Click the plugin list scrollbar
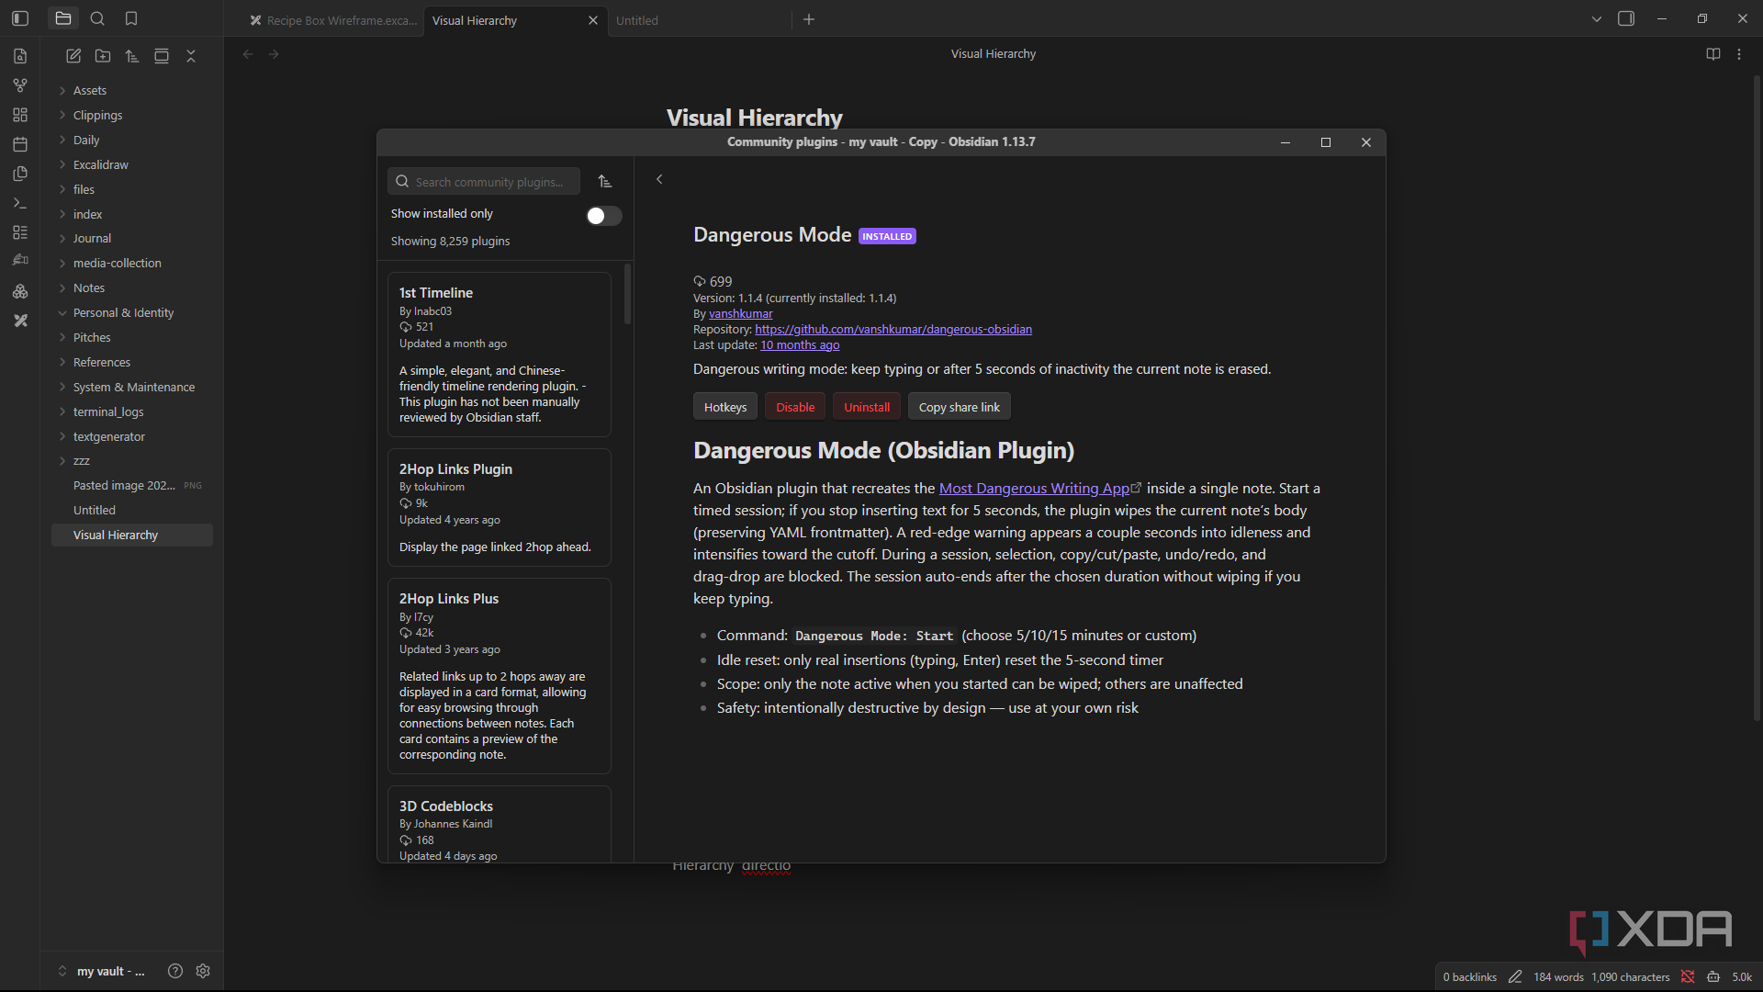This screenshot has height=992, width=1763. pyautogui.click(x=628, y=294)
